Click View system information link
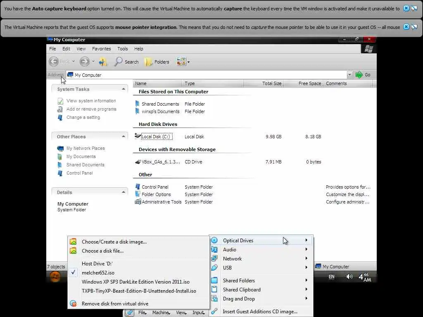This screenshot has width=423, height=317. (91, 101)
